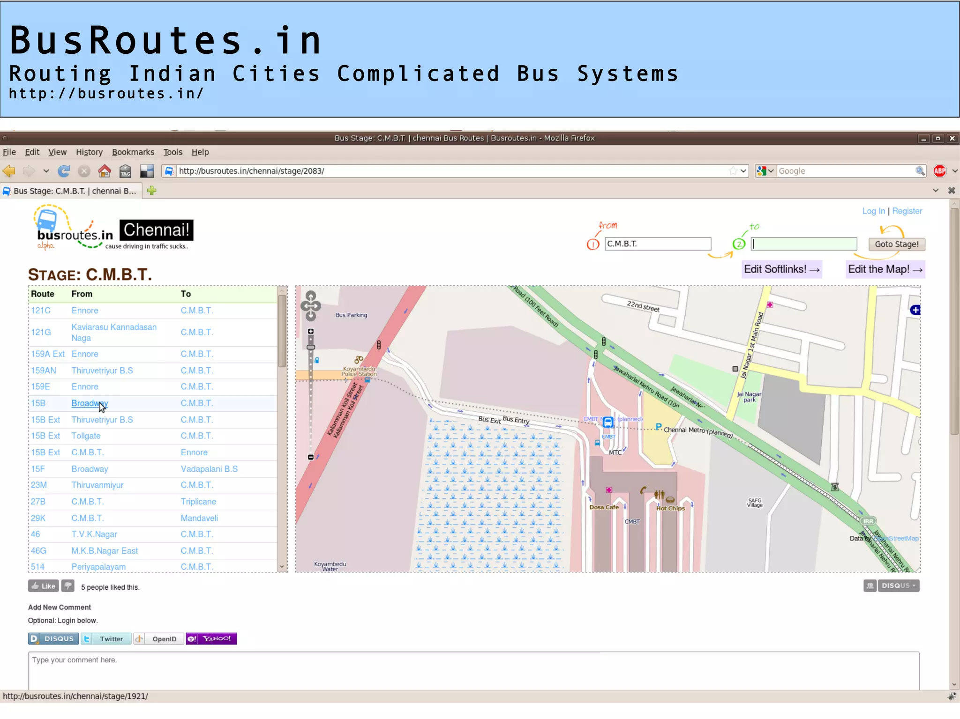
Task: Click Triplicane destination for route 27B
Action: (198, 502)
